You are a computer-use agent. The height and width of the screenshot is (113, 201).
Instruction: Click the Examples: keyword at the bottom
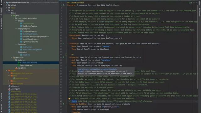(x=76, y=112)
